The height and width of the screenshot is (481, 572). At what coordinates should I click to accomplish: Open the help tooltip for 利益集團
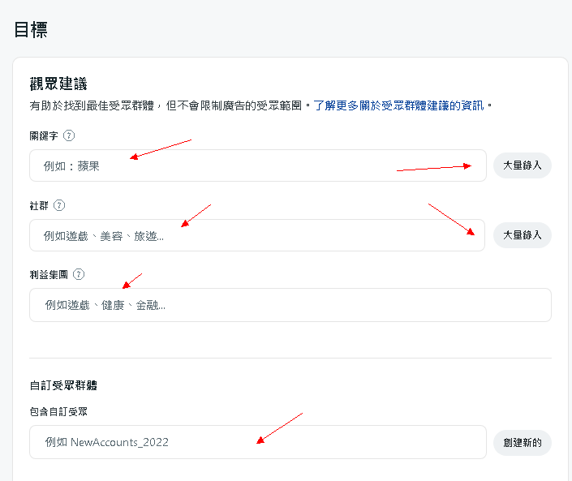click(x=79, y=275)
